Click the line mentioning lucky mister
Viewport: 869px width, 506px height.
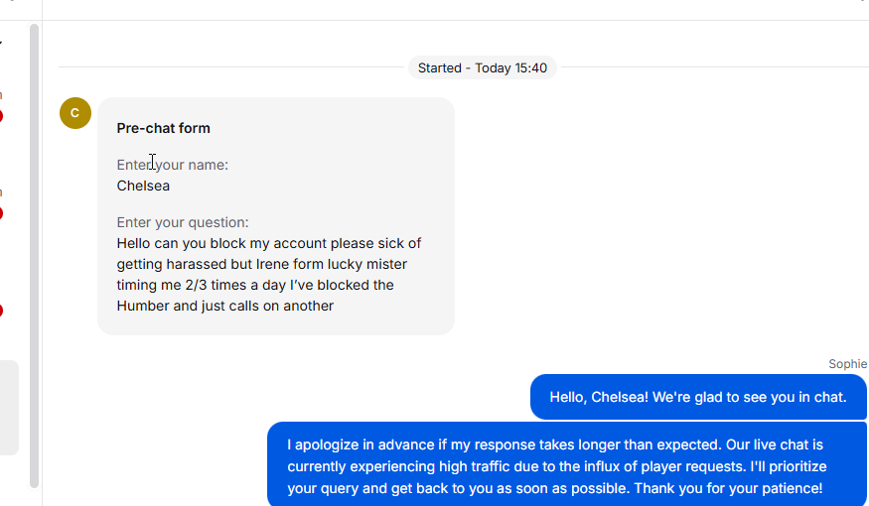click(x=262, y=264)
